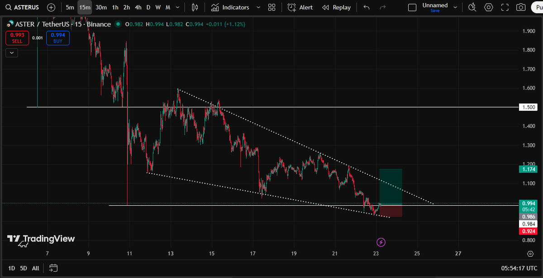The image size is (543, 278).
Task: Start bar Replay mode
Action: [x=336, y=8]
